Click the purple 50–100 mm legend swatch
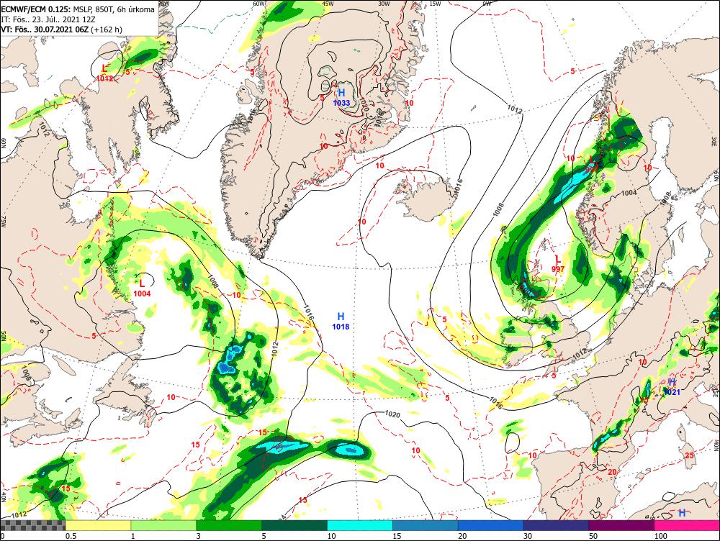 click(x=622, y=525)
